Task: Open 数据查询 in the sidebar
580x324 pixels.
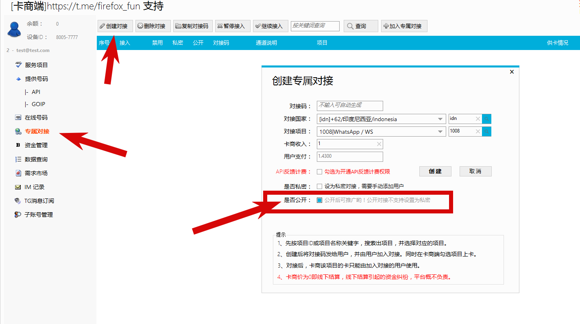Action: [36, 159]
